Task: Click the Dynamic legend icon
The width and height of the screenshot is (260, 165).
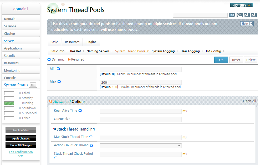Action: click(x=49, y=59)
